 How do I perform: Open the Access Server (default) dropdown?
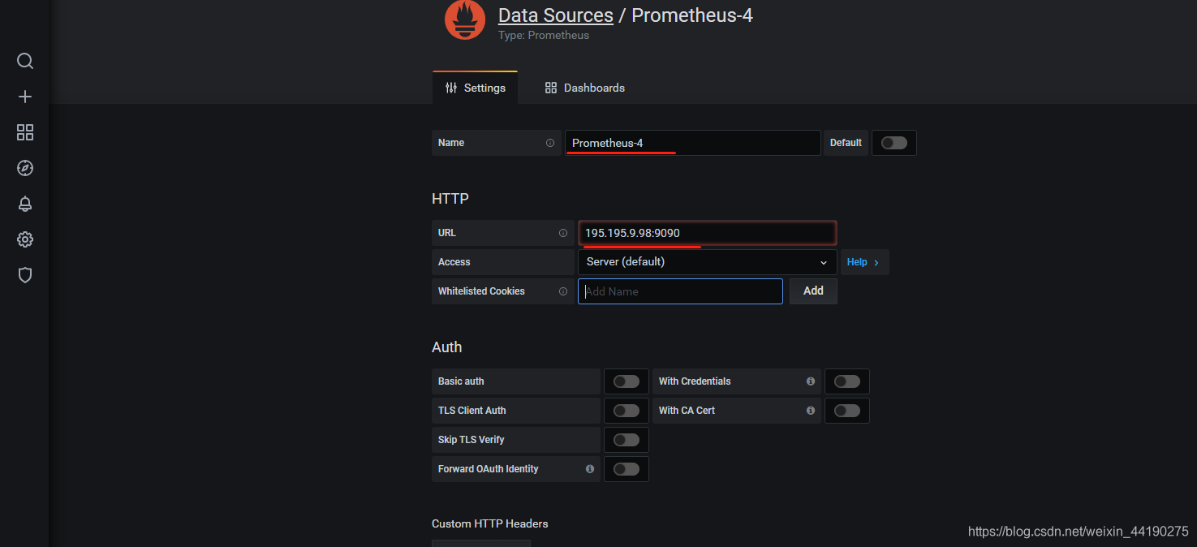[x=707, y=262]
